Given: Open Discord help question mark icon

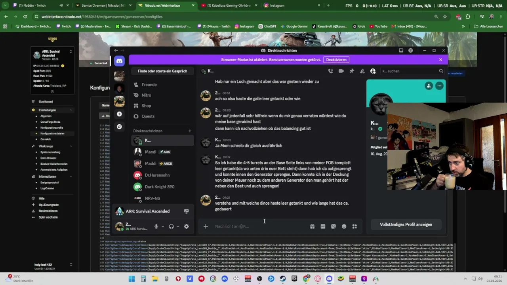Looking at the screenshot, I should 410,51.
